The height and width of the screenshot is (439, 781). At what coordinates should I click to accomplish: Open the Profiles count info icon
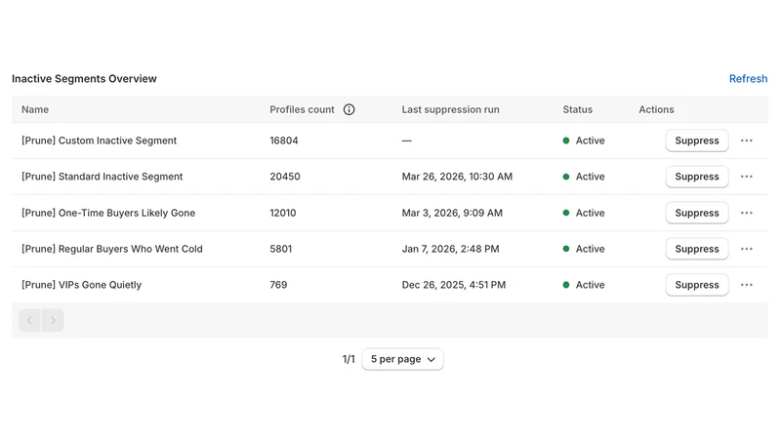click(x=349, y=109)
